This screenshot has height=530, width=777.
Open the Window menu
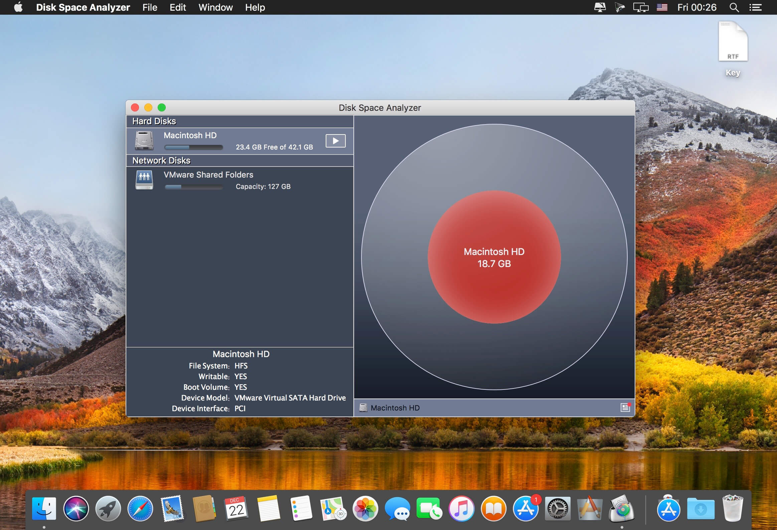click(x=216, y=7)
